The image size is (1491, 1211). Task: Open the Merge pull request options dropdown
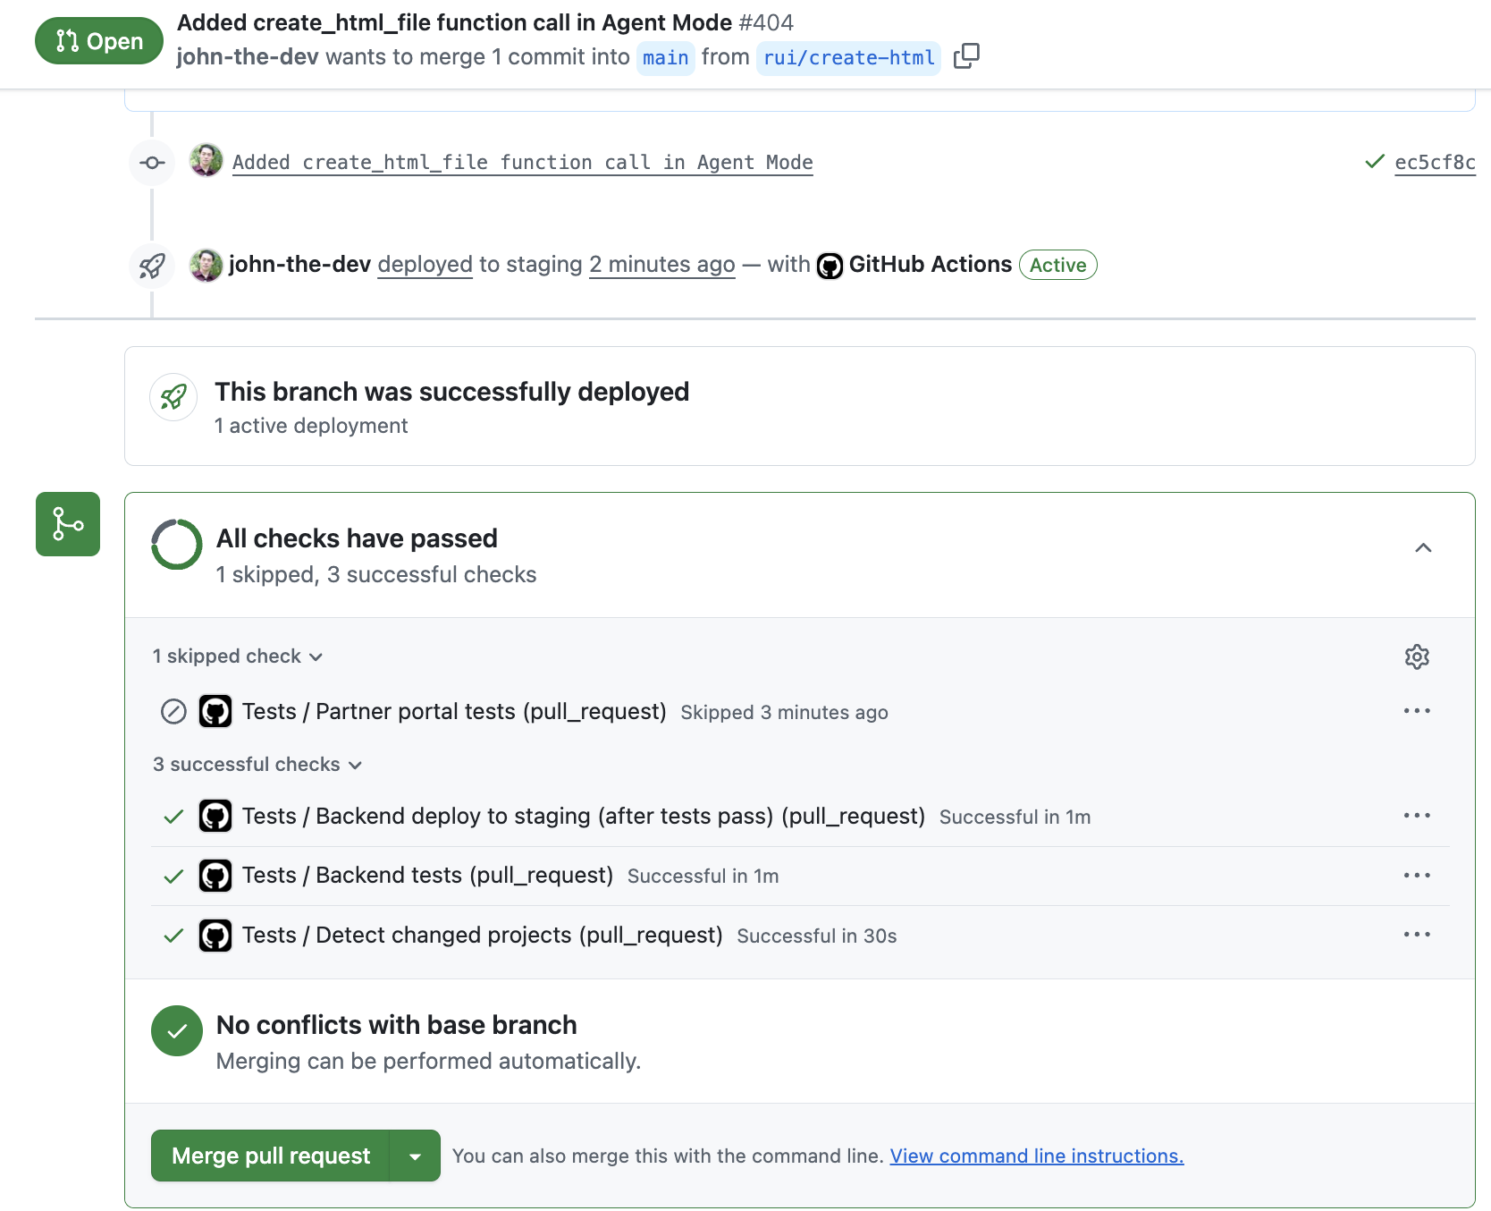pyautogui.click(x=415, y=1156)
